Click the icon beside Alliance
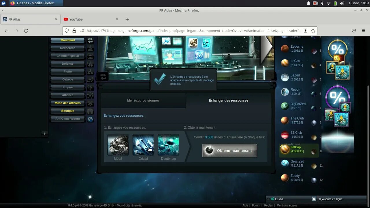Viewport: 370px width, 208px height. pos(90,95)
